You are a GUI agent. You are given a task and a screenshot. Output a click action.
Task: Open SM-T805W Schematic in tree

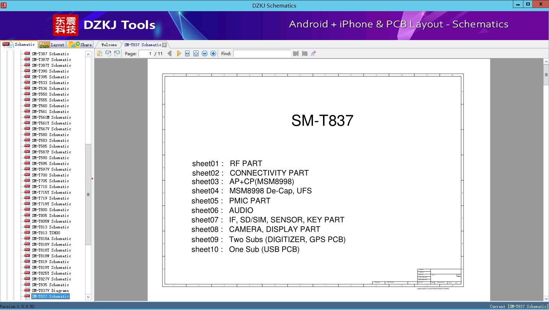click(x=51, y=221)
